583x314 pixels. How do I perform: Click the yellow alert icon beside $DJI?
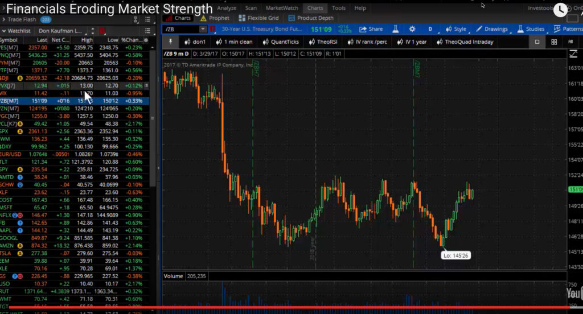pyautogui.click(x=20, y=78)
